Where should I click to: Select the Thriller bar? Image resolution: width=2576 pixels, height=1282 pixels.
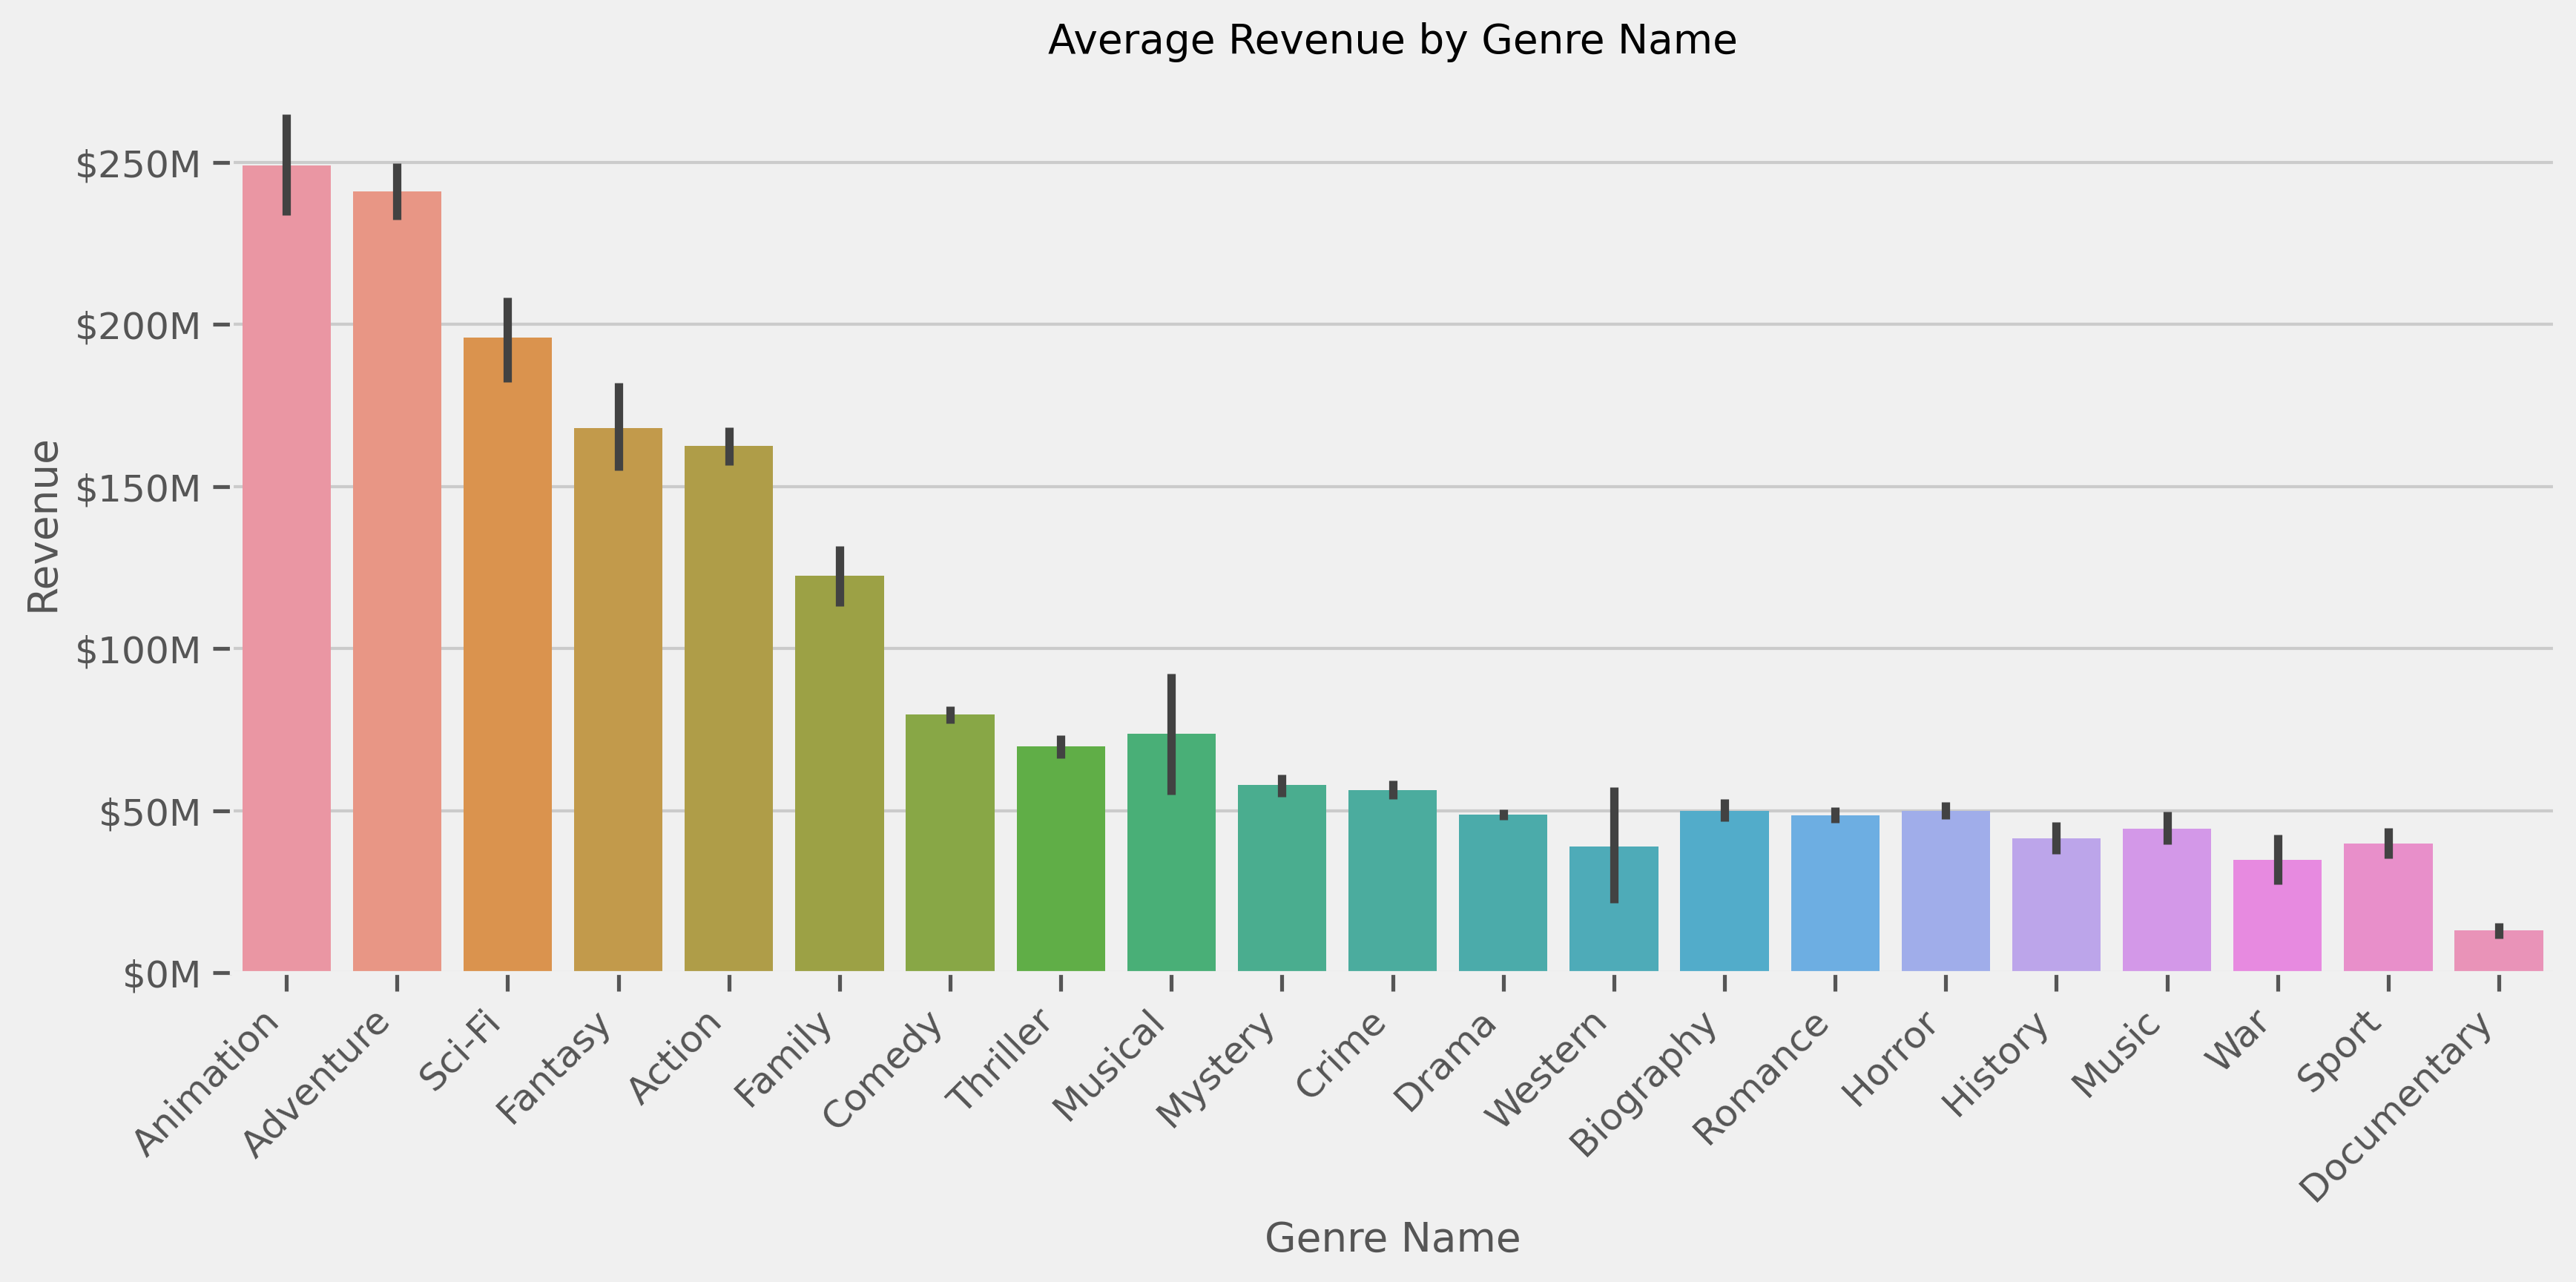1061,858
